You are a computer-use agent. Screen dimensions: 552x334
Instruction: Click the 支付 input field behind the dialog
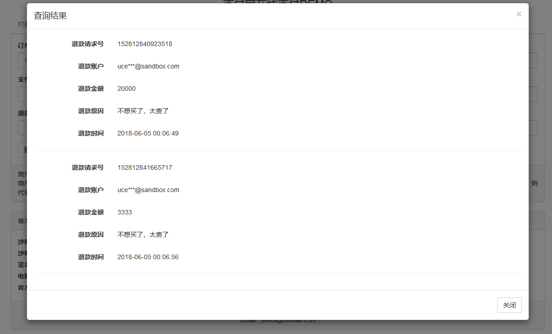click(22, 94)
